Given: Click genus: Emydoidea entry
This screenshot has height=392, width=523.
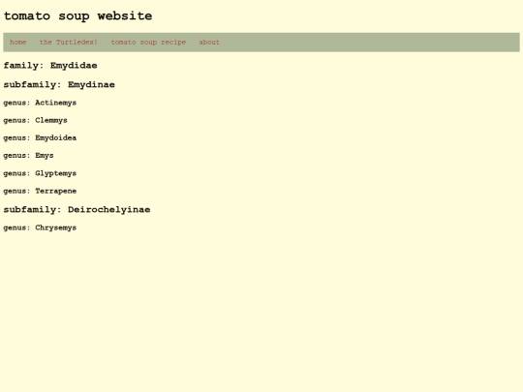Looking at the screenshot, I should click(x=40, y=138).
